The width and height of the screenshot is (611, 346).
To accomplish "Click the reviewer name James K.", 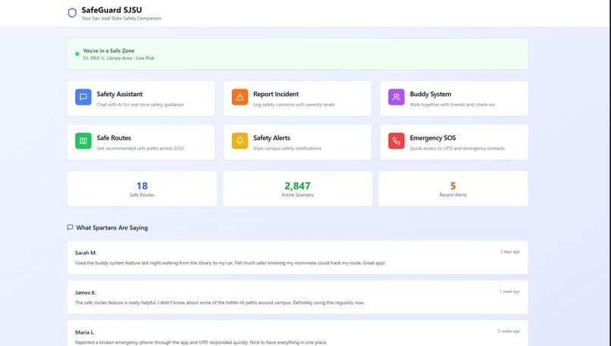I will pos(86,293).
